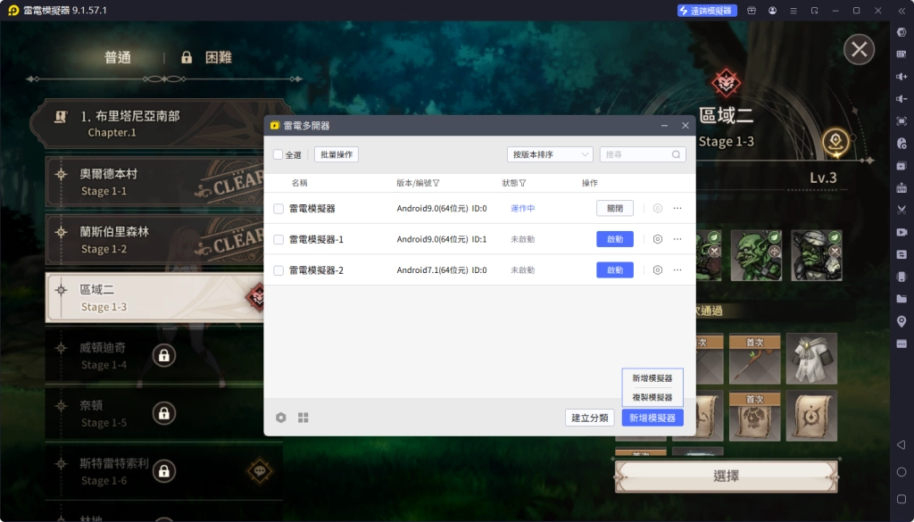Screen dimensions: 914x522
Task: Click the 建立分類 create category button
Action: pyautogui.click(x=589, y=418)
